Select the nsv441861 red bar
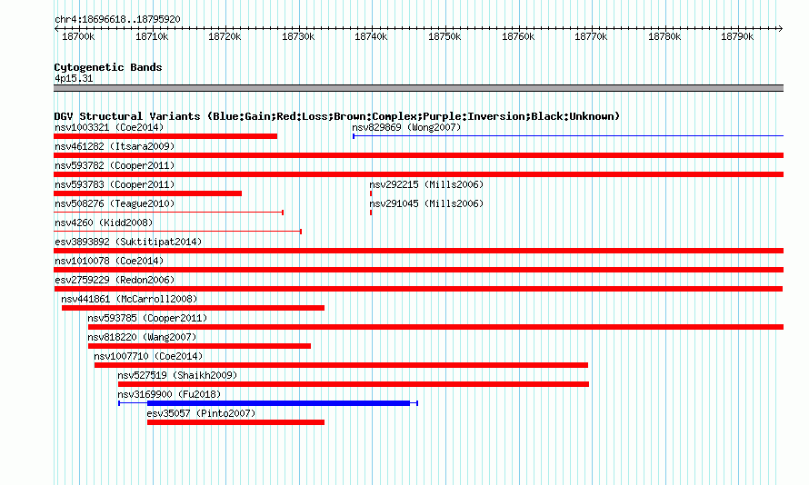 (x=193, y=308)
